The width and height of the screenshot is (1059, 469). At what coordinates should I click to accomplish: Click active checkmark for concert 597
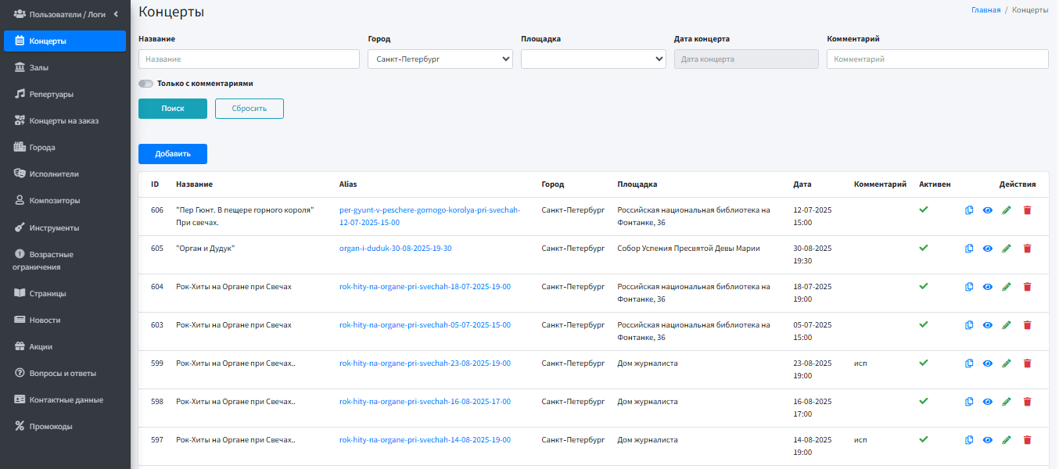pyautogui.click(x=924, y=439)
